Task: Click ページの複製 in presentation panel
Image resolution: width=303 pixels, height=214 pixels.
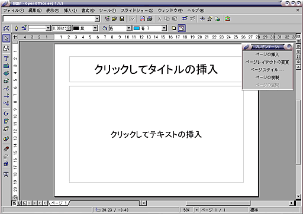Action: (x=267, y=77)
